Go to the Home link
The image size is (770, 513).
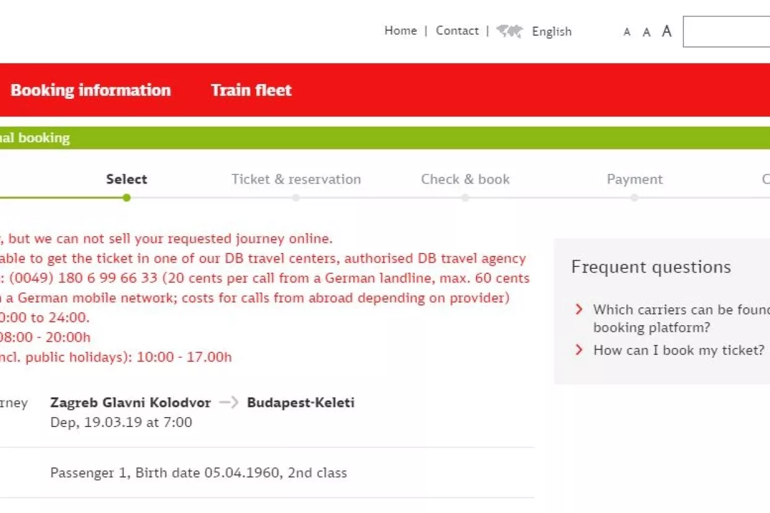(x=400, y=31)
